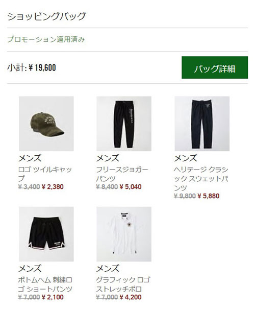
Task: Click the ボトムヘム 刺繍ロゴ ショートパンツ name
Action: pos(45,284)
